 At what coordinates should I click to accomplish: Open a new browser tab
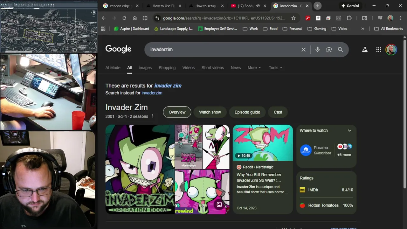coord(317,6)
